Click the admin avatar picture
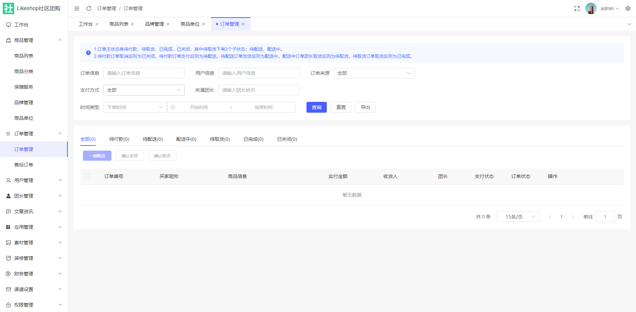636x312 pixels. [x=591, y=8]
